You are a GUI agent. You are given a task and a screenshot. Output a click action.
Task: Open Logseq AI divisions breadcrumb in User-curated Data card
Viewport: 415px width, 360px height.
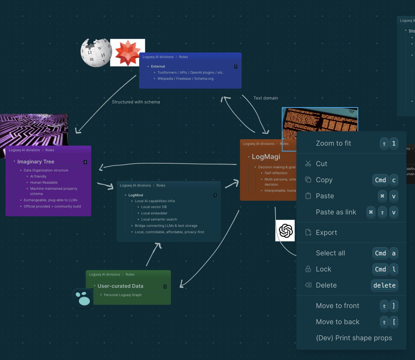point(104,275)
